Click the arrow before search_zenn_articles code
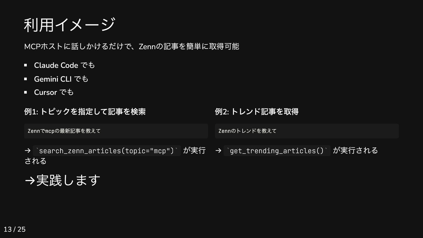Viewport: 423px width, 238px height. click(x=28, y=151)
